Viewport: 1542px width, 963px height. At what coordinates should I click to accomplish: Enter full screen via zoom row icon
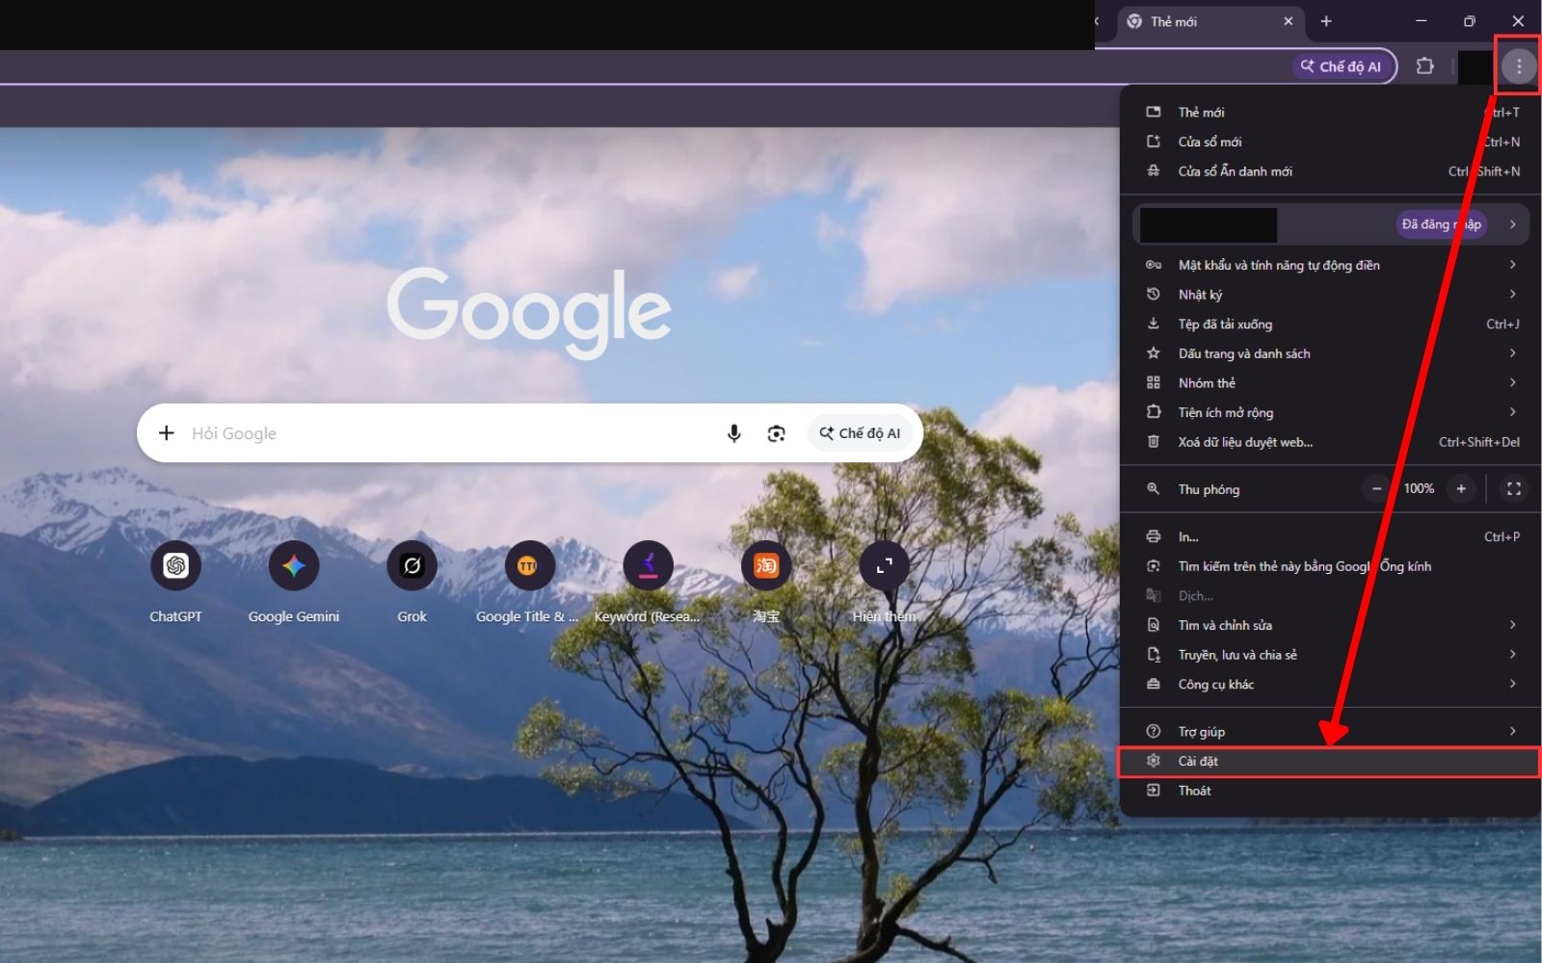(x=1513, y=489)
